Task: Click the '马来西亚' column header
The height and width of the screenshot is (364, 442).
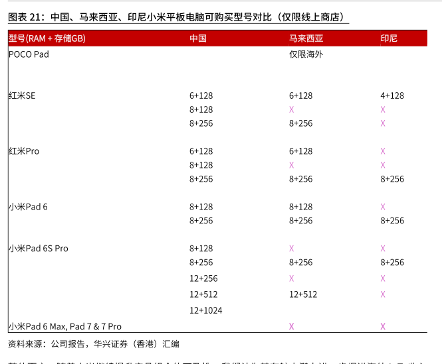Action: (306, 38)
